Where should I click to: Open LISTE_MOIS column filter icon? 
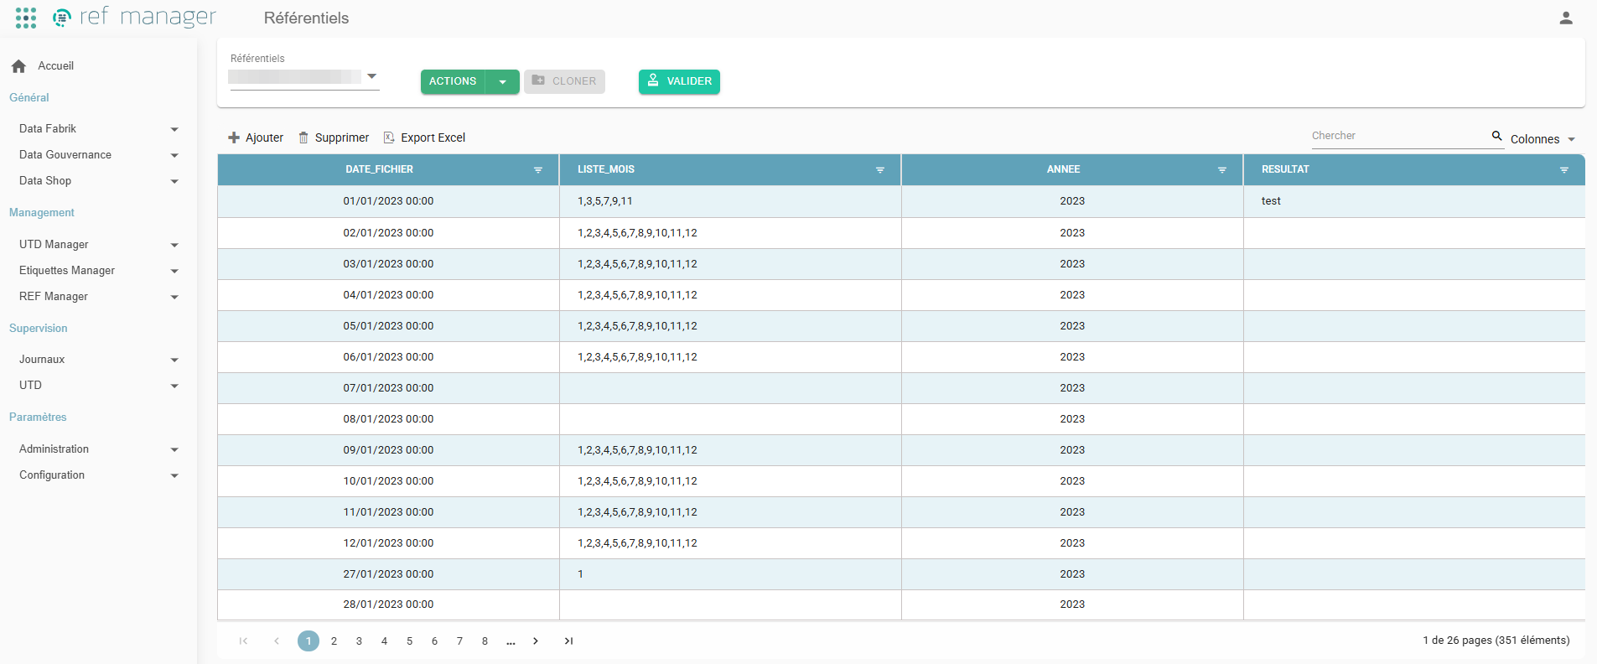[880, 170]
